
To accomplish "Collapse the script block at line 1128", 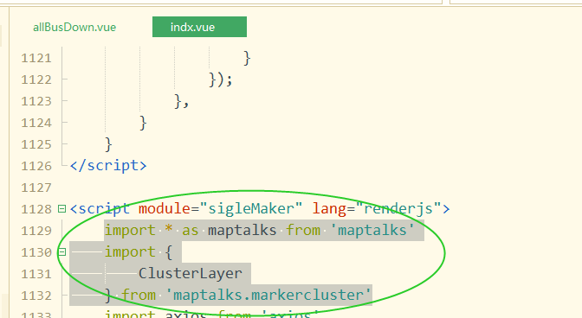I will click(x=62, y=209).
